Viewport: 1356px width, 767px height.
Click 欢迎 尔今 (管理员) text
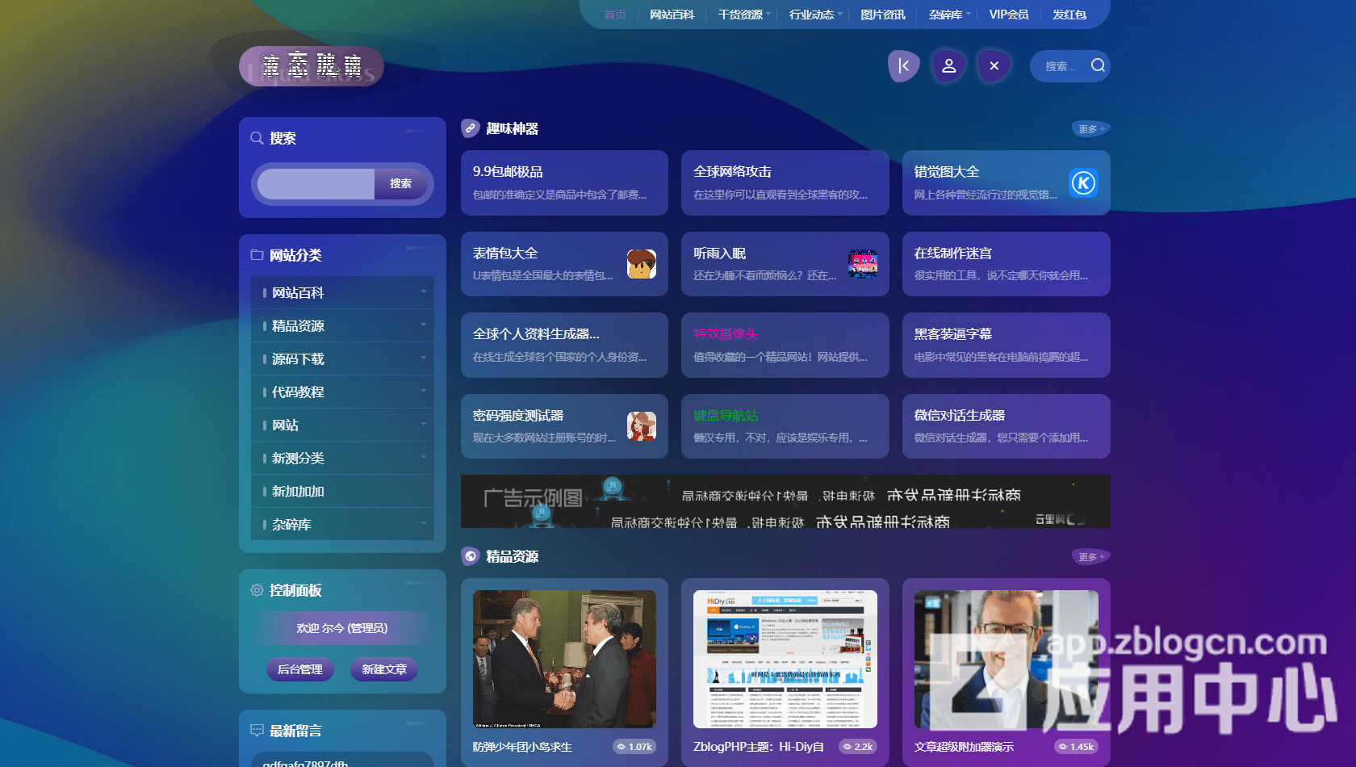[342, 627]
